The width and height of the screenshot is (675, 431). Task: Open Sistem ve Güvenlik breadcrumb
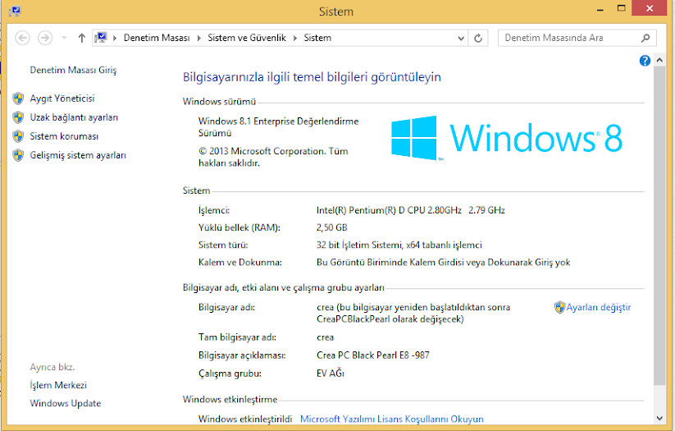[x=247, y=38]
